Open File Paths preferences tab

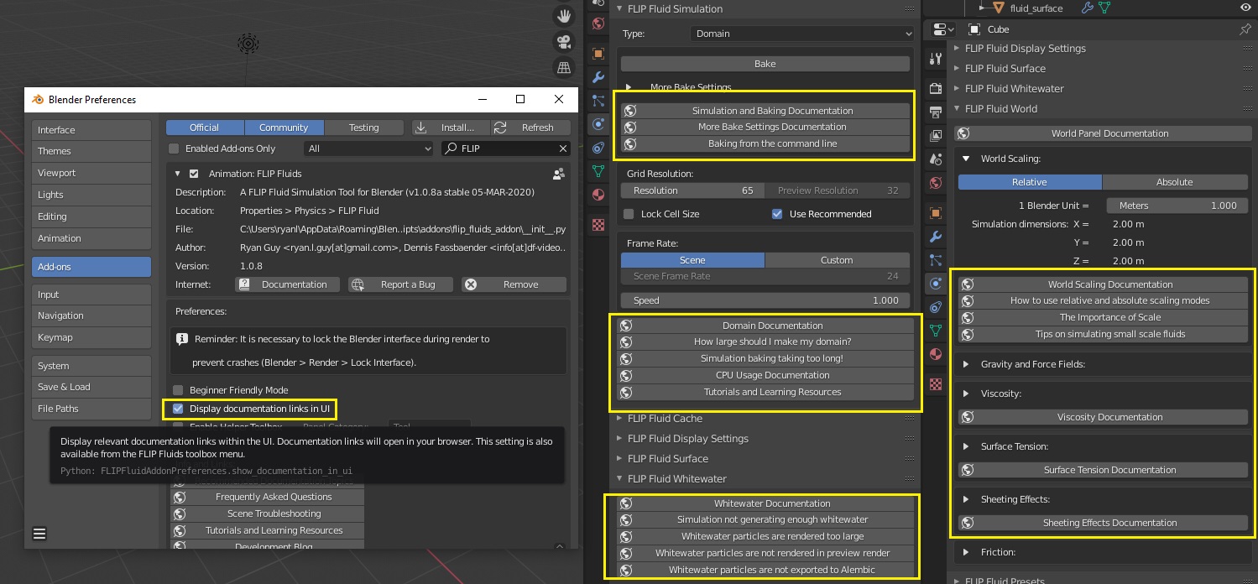coord(91,409)
